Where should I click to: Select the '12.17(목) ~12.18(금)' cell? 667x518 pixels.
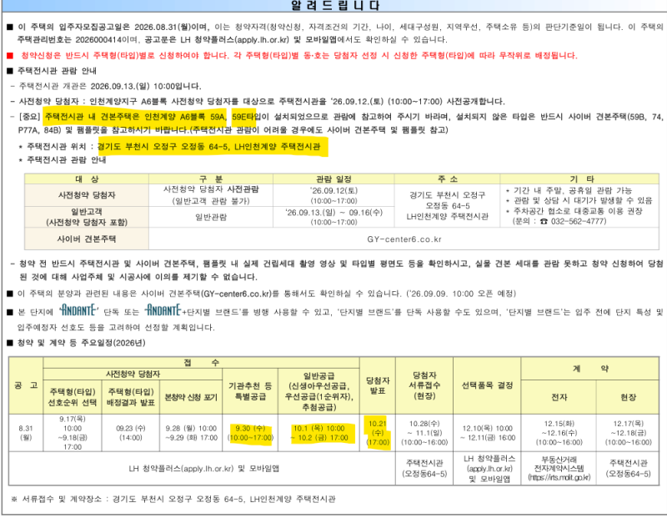(628, 433)
